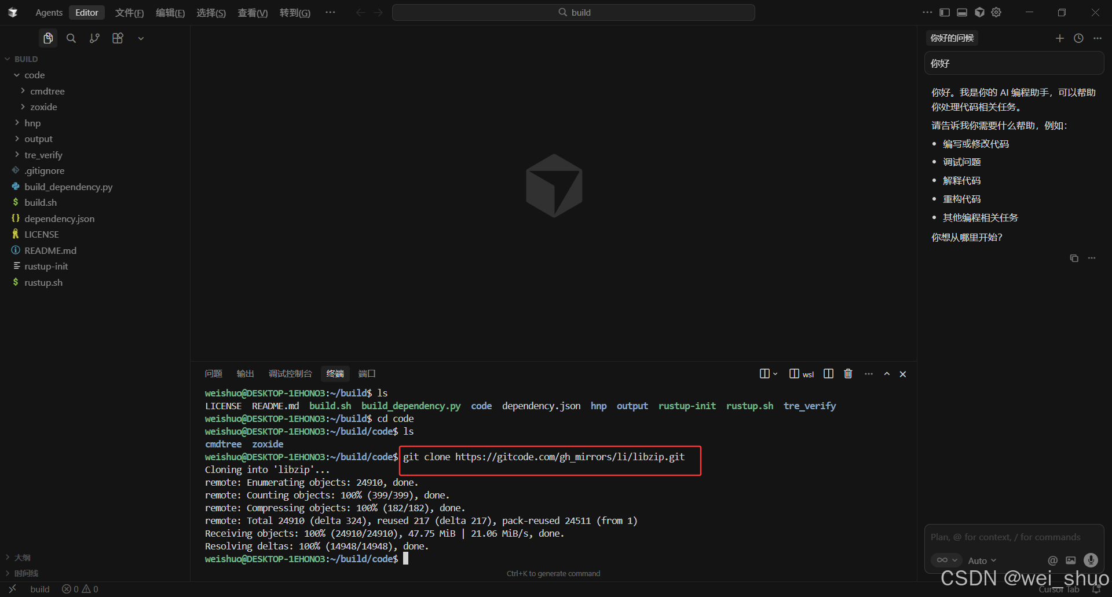The height and width of the screenshot is (597, 1112).
Task: Switch to Agents mode
Action: coord(49,12)
